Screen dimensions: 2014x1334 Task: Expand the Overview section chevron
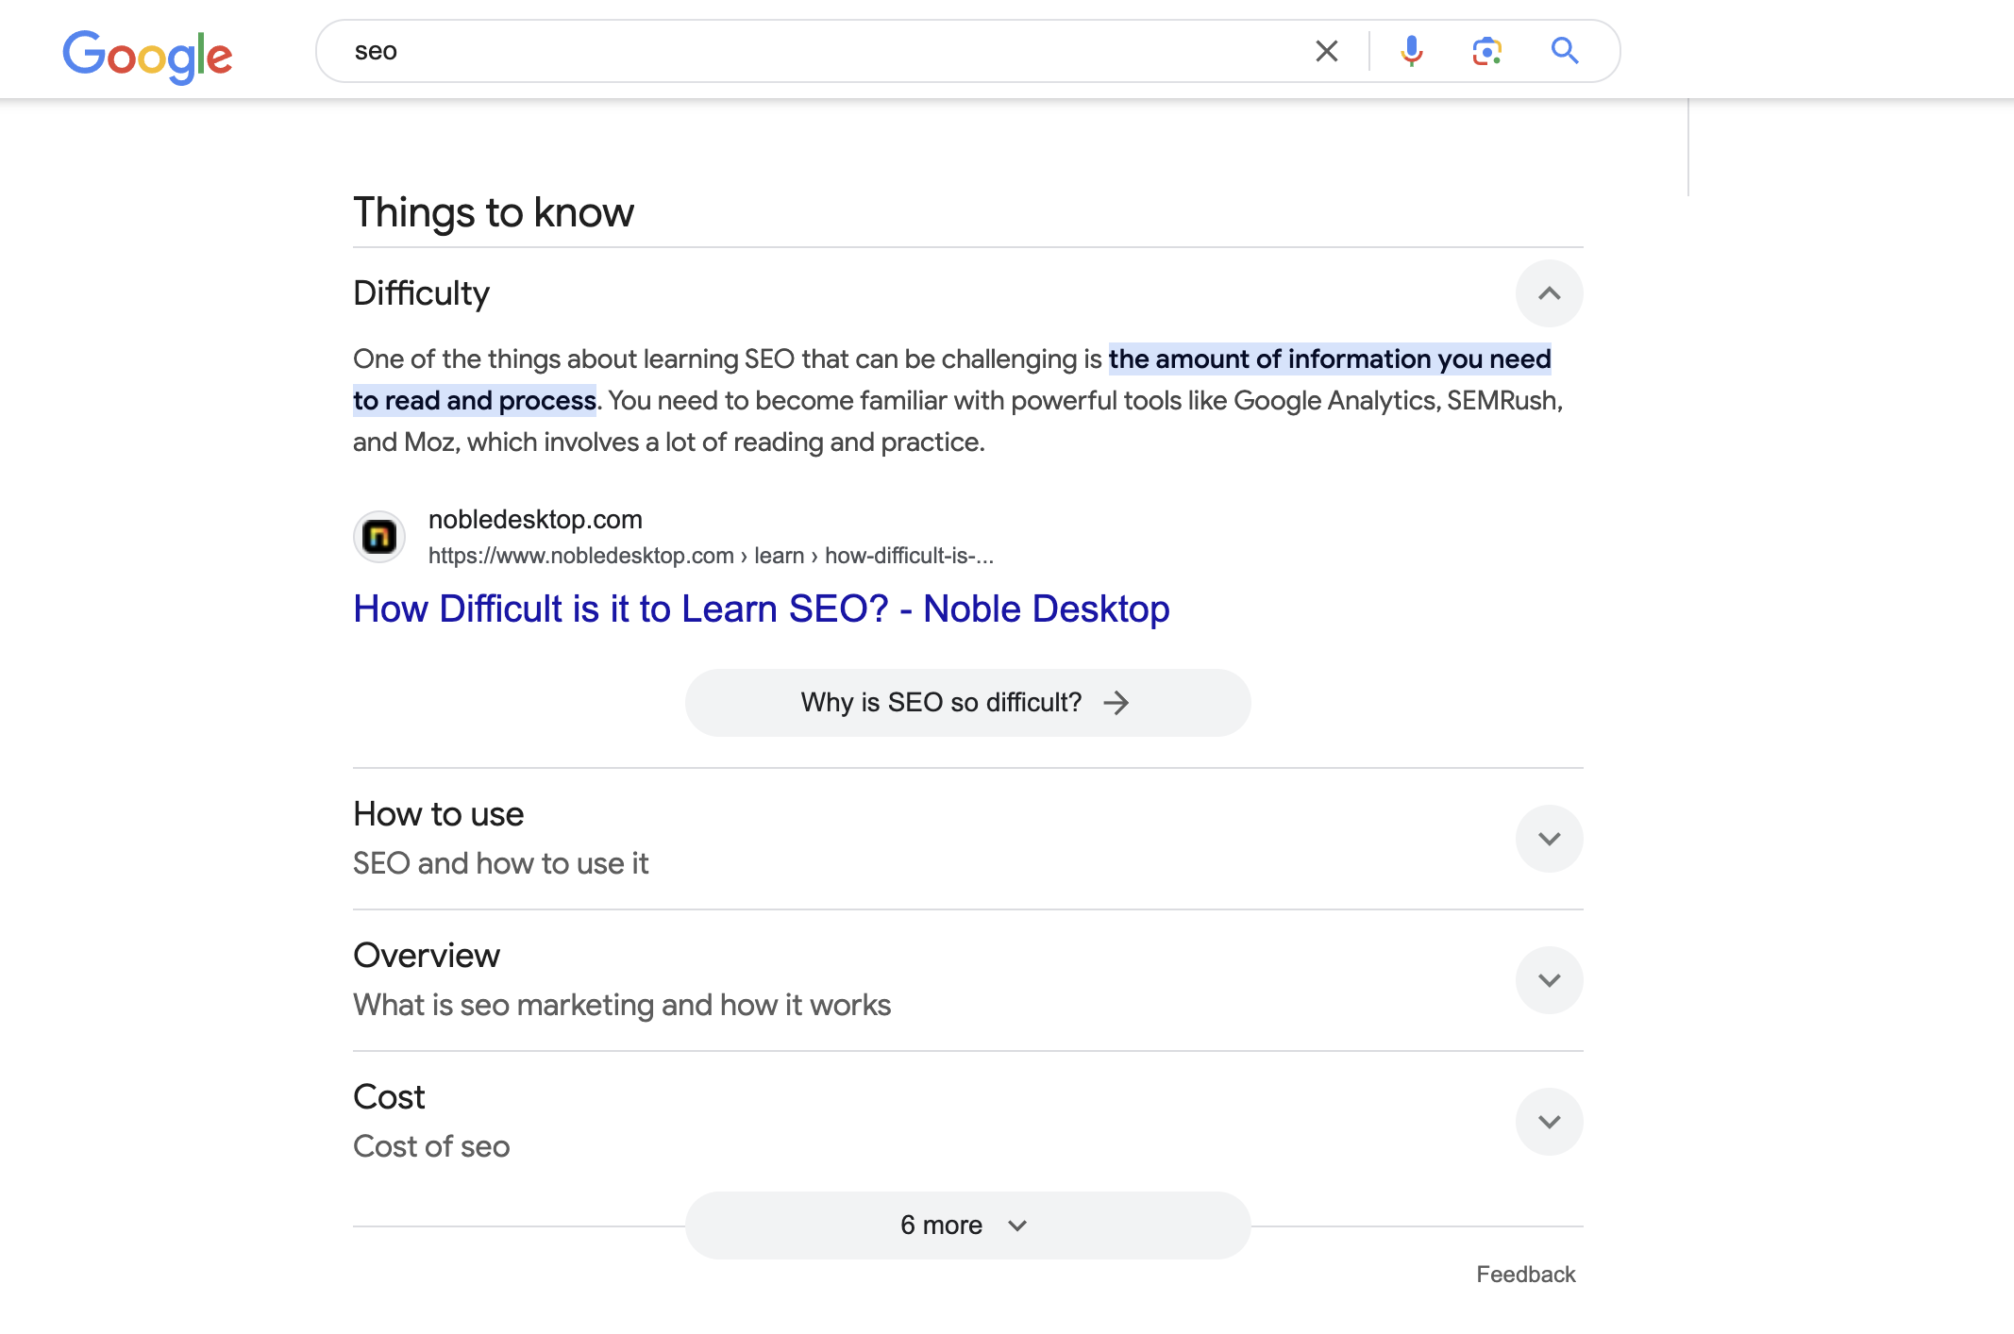[x=1549, y=980]
